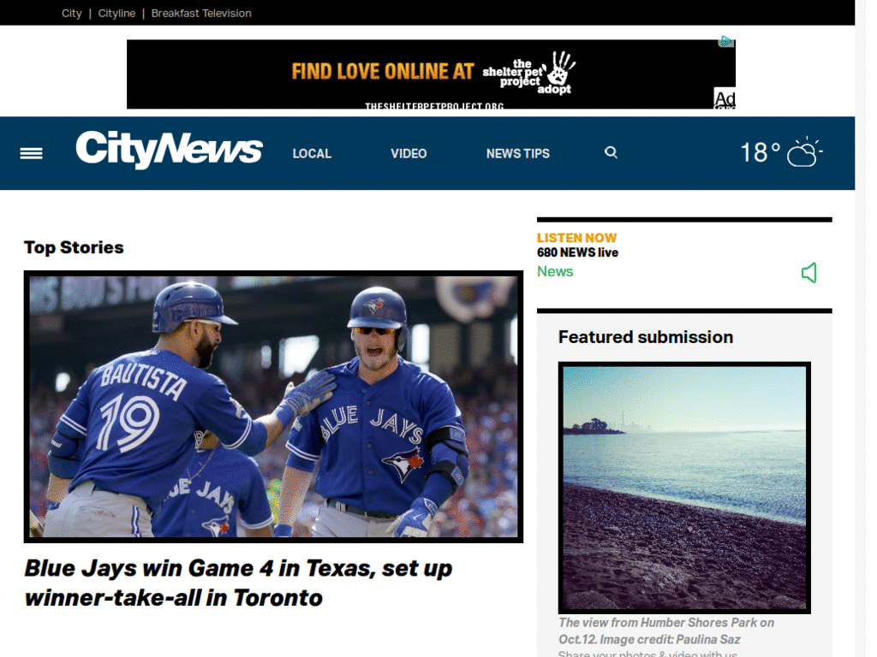Viewport: 877px width, 657px height.
Task: Click the shelter pet project banner ad
Action: (x=431, y=74)
